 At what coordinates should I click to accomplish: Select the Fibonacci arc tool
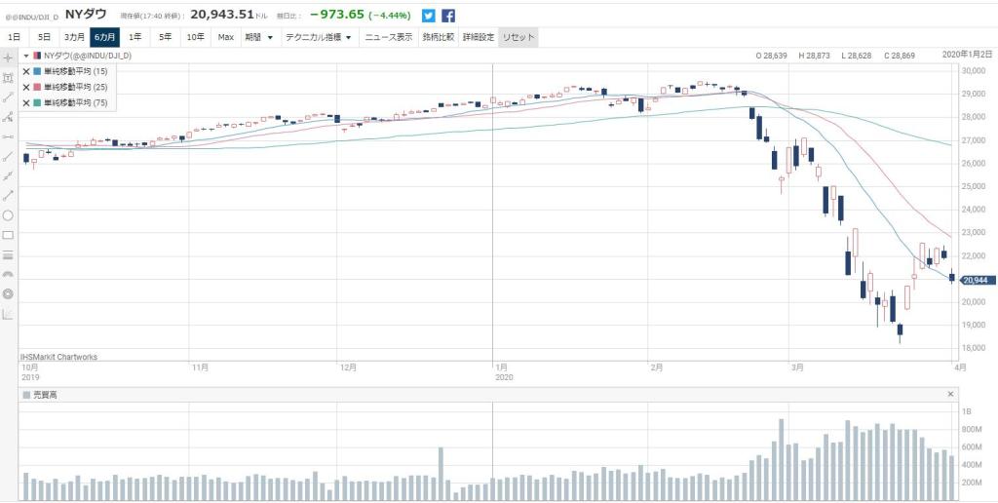[8, 274]
